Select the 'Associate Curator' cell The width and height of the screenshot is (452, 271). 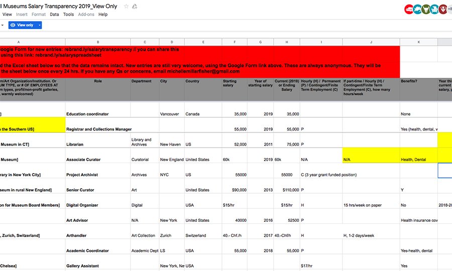pos(98,156)
